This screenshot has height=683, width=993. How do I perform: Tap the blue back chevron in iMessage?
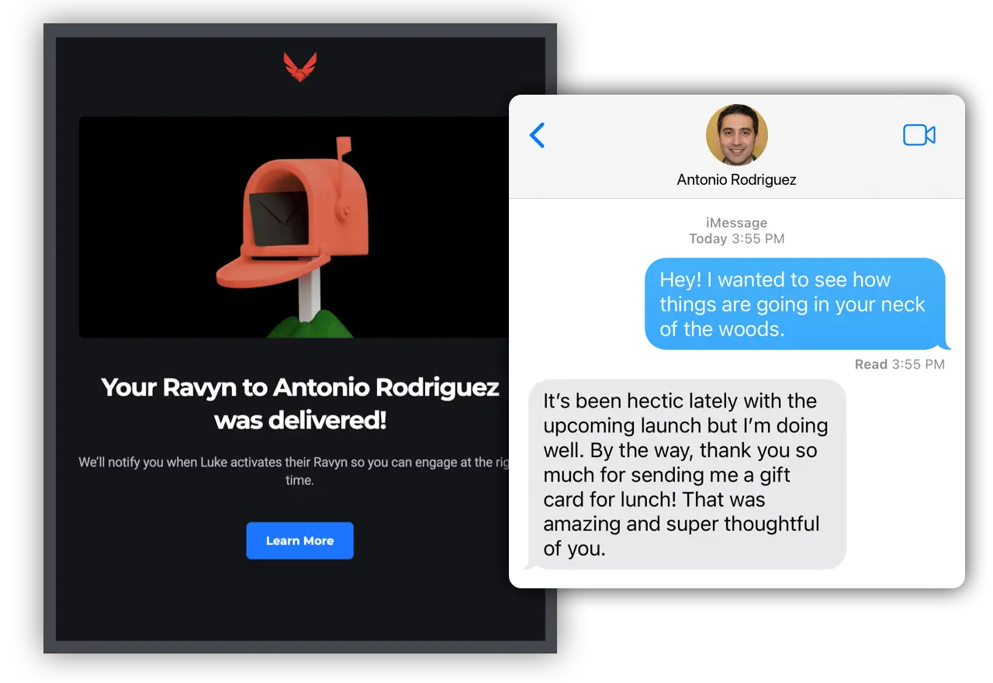(537, 135)
